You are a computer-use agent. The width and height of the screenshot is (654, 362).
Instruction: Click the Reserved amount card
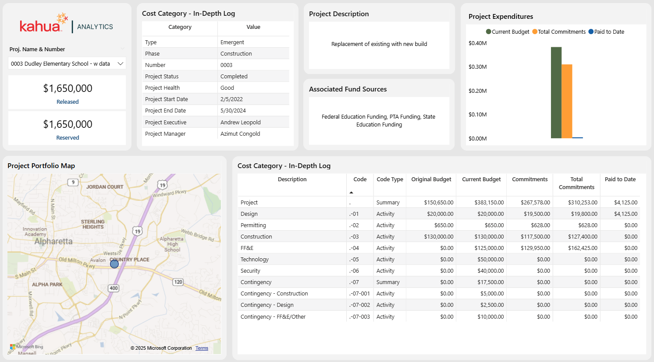68,128
